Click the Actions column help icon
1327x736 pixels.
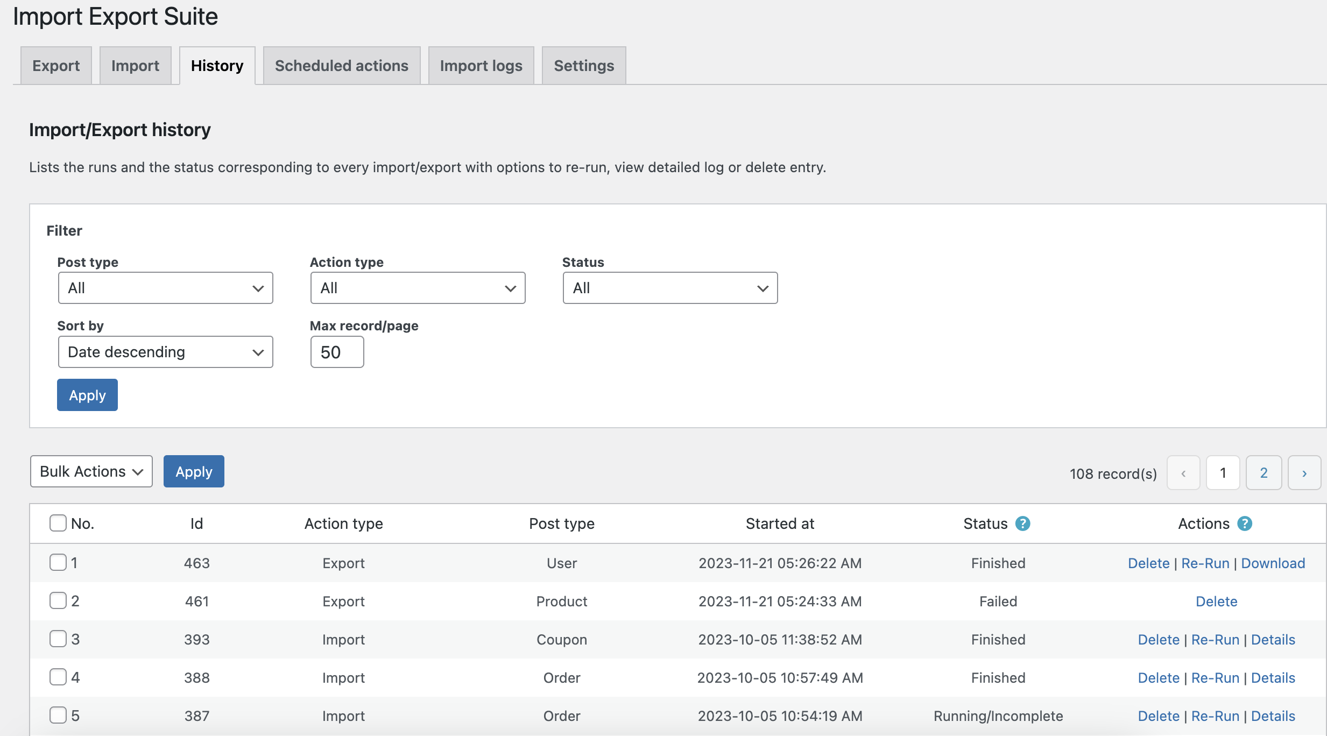point(1245,523)
